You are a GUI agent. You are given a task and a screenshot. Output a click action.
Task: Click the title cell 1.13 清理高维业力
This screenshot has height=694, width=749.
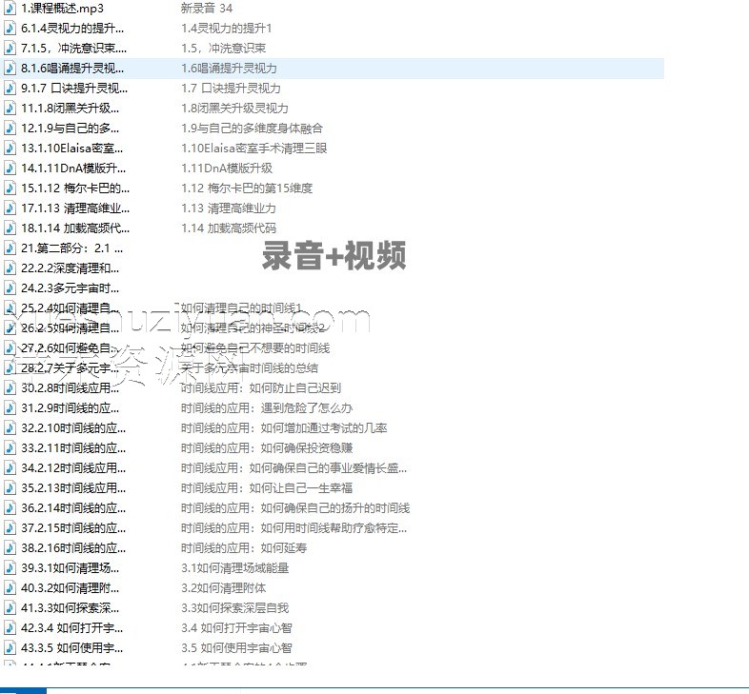tap(229, 208)
